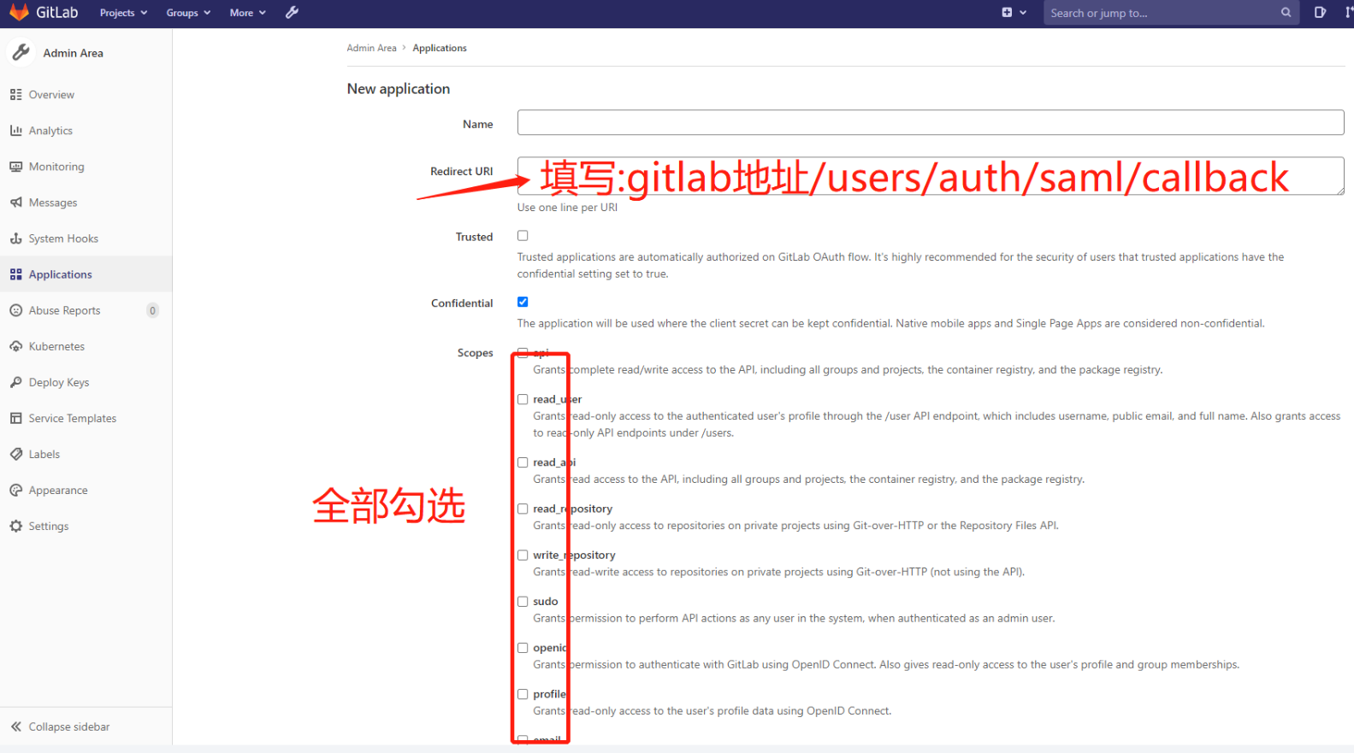Check the sudo scope
1354x753 pixels.
(x=523, y=602)
